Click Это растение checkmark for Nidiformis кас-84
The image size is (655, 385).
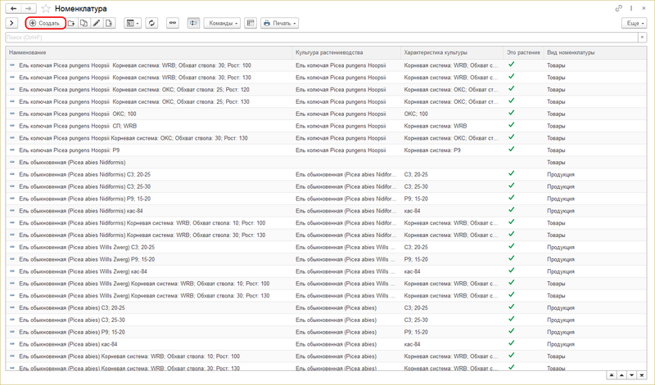click(x=511, y=210)
